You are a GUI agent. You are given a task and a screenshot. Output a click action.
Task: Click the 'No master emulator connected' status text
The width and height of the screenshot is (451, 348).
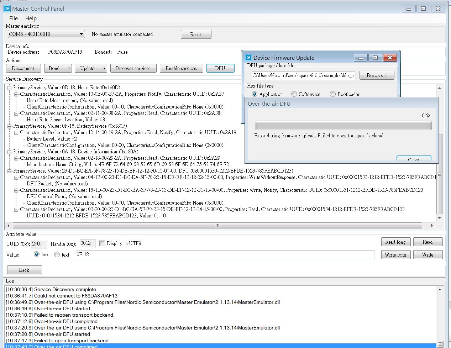pos(122,34)
